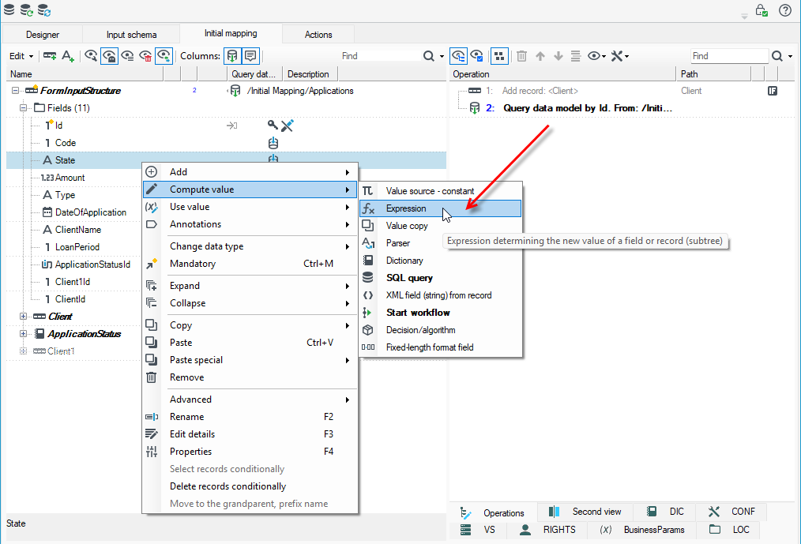801x544 pixels.
Task: Click the trash icon in the operations toolbar
Action: pos(521,56)
